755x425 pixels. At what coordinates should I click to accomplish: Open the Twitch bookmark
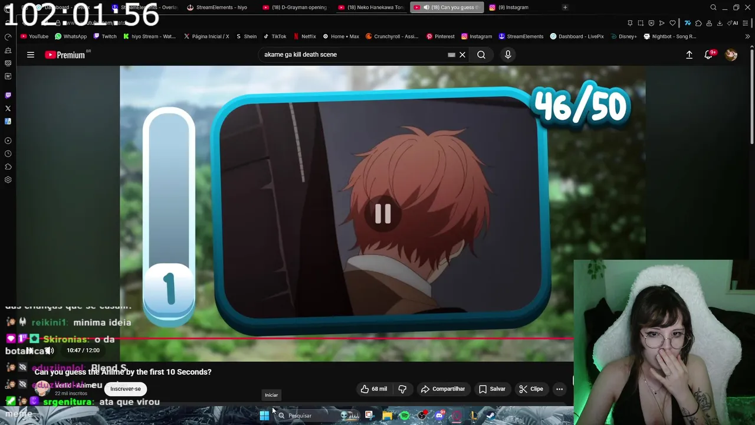click(104, 37)
